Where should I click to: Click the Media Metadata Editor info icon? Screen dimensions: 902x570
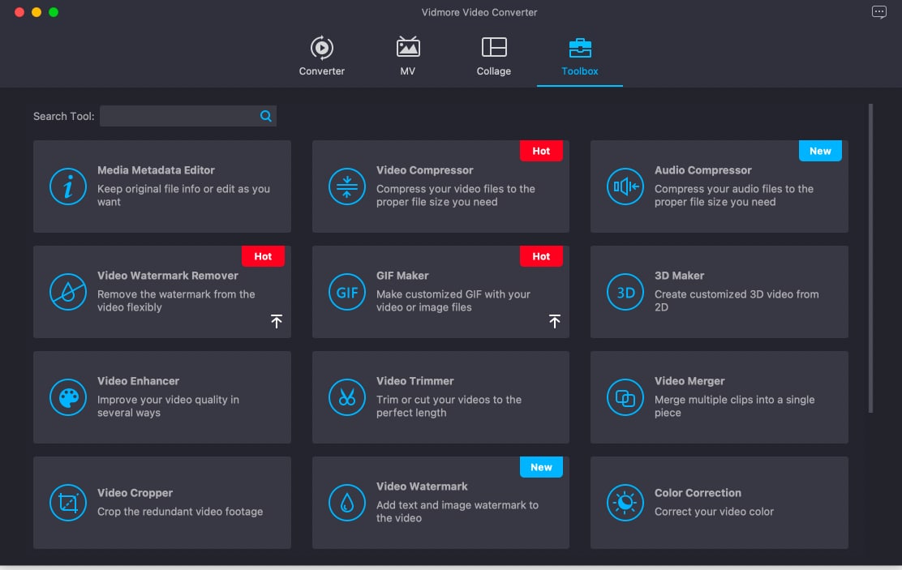coord(68,186)
